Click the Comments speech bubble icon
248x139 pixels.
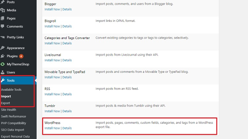coord(2,26)
